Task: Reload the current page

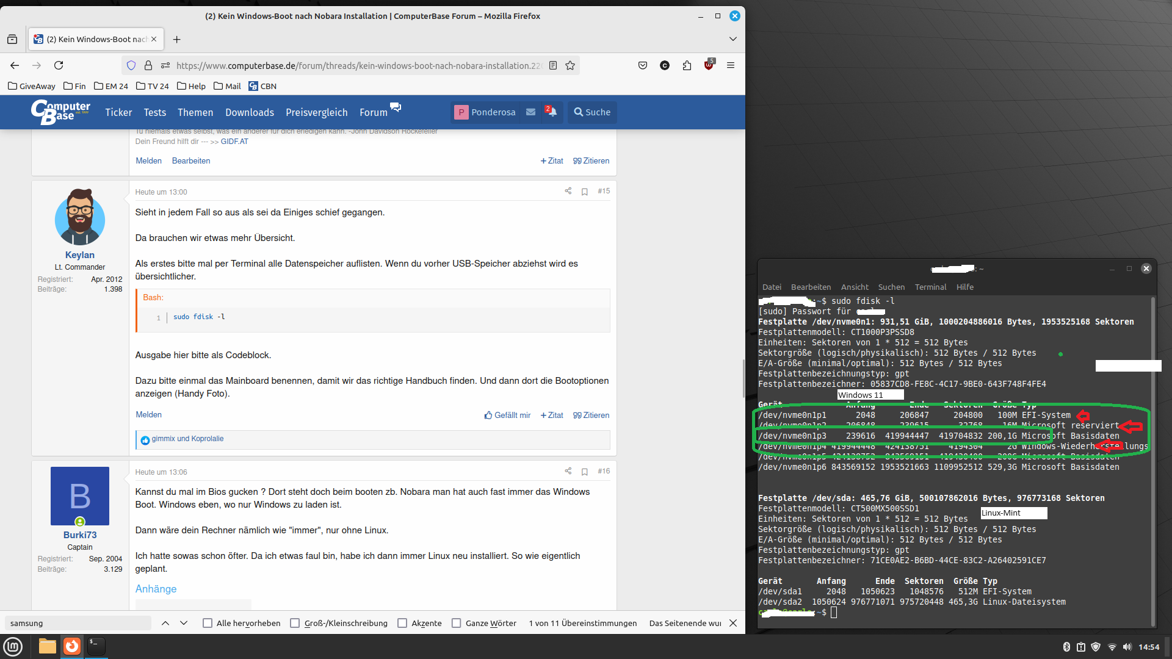Action: [x=59, y=65]
